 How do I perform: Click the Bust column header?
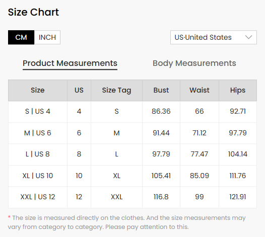coord(161,90)
